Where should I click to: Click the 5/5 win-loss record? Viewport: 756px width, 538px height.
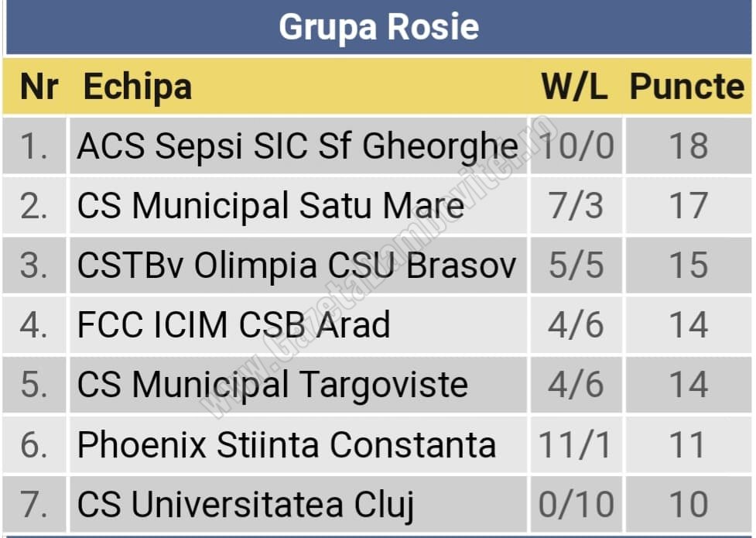click(576, 266)
